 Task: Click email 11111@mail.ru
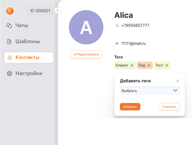[133, 44]
